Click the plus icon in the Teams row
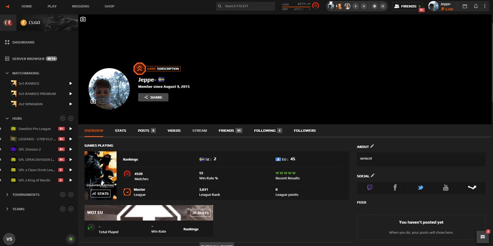The width and height of the screenshot is (493, 246). (71, 209)
